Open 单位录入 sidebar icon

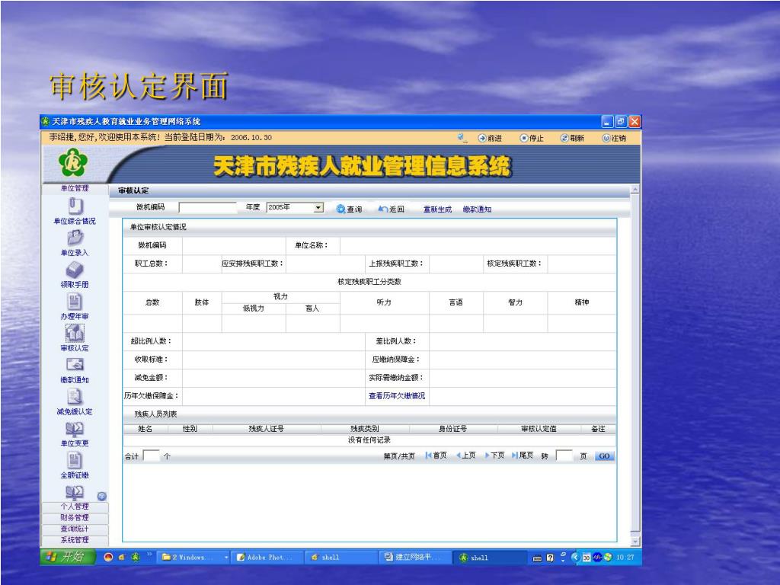[75, 238]
